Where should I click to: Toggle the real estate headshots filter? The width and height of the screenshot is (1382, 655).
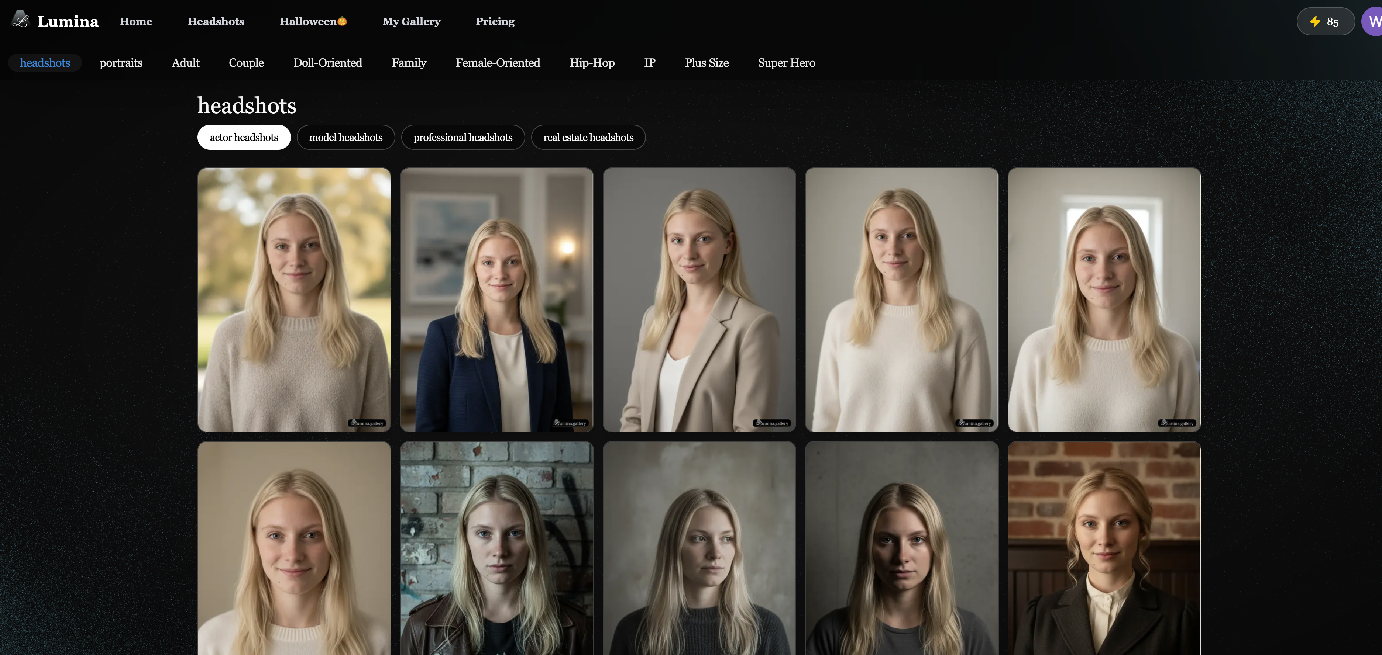tap(588, 137)
